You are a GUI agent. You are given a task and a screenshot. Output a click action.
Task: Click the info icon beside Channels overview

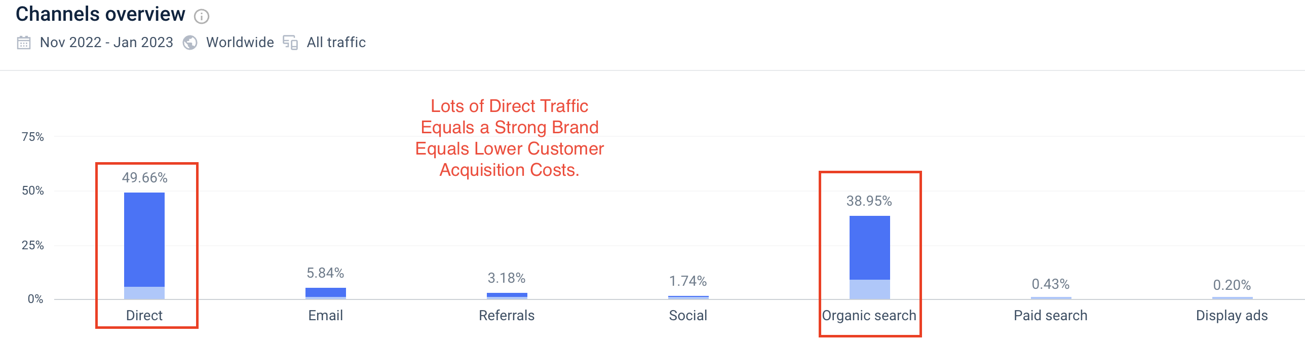pos(202,17)
